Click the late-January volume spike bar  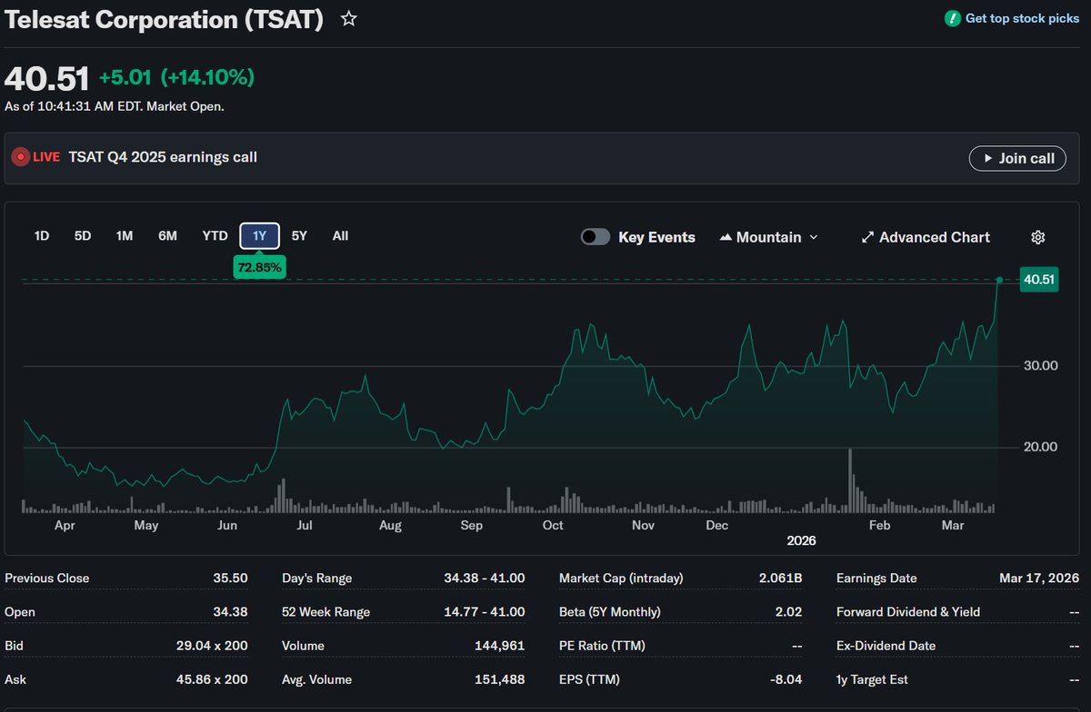click(x=850, y=481)
